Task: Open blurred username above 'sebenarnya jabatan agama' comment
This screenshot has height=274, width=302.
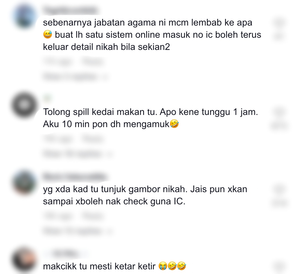Action: pos(70,10)
